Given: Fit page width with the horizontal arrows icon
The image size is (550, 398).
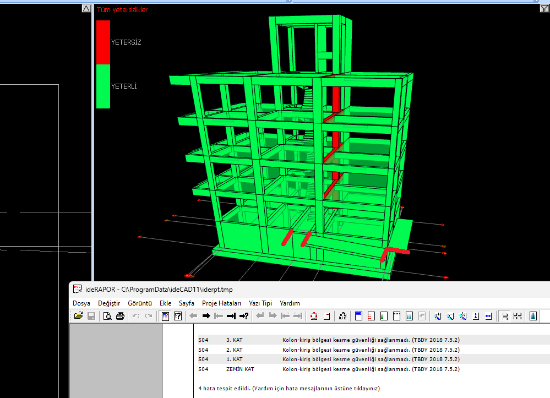Looking at the screenshot, I should pos(488,316).
